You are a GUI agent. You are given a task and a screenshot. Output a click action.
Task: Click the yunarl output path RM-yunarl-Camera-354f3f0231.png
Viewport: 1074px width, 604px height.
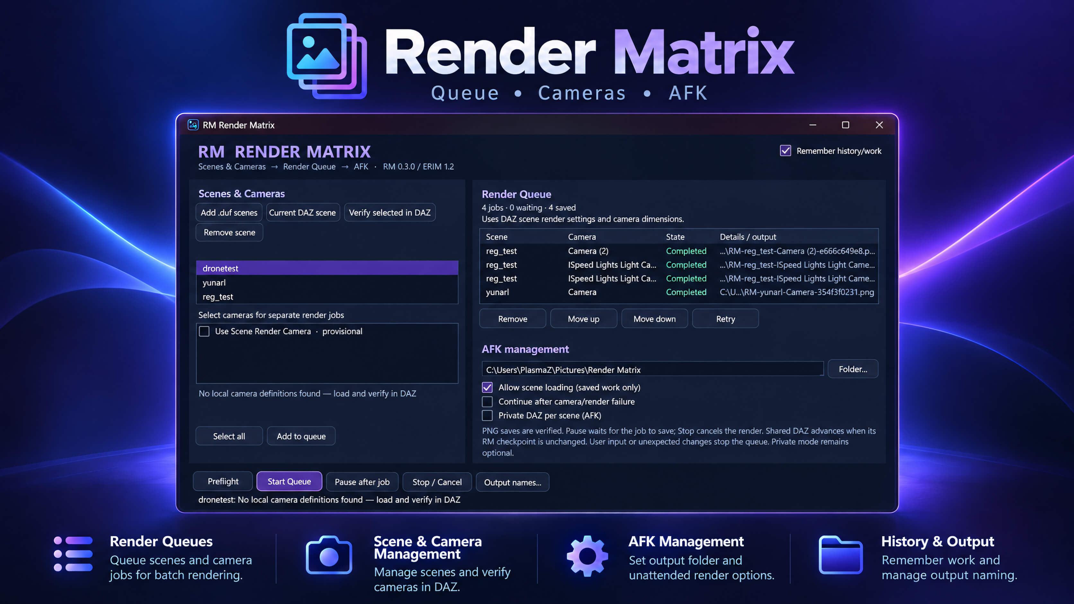click(797, 292)
